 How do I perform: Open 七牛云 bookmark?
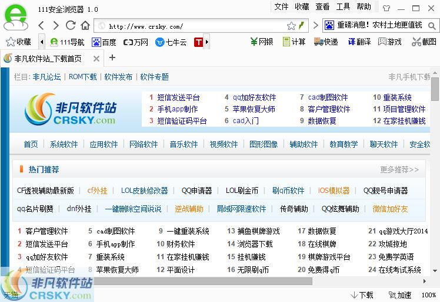[171, 42]
